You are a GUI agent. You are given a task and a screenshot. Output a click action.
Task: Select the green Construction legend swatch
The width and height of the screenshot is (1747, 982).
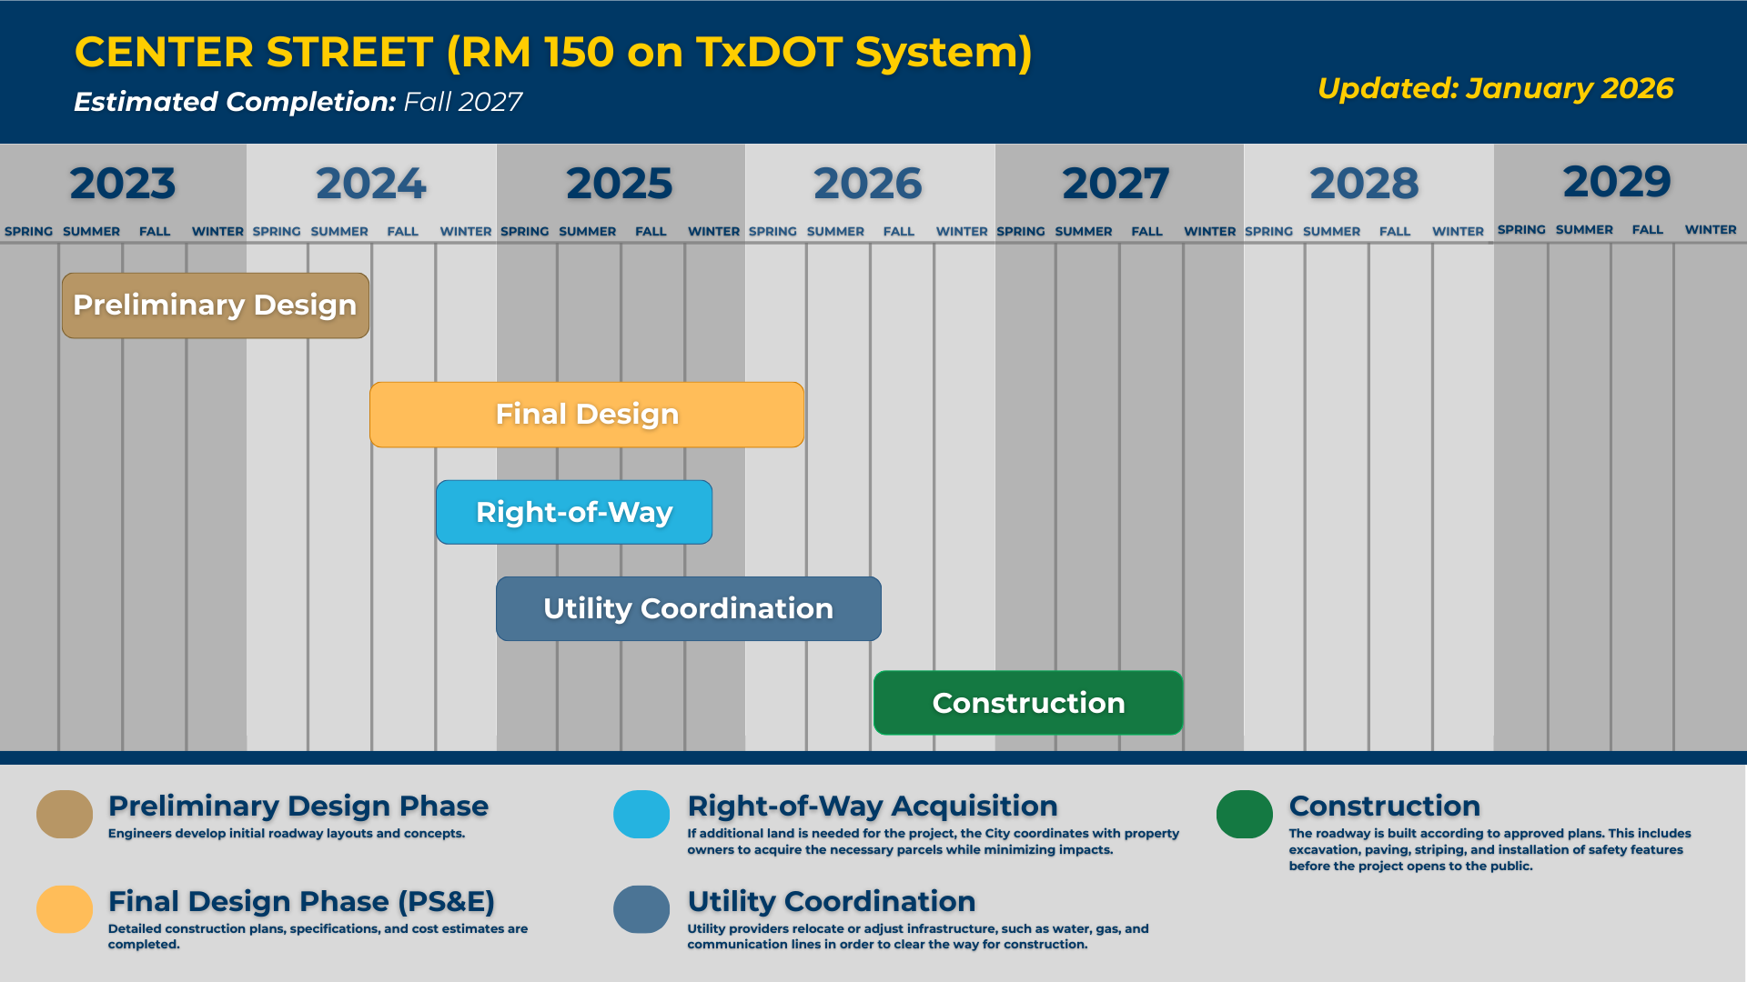(x=1244, y=814)
